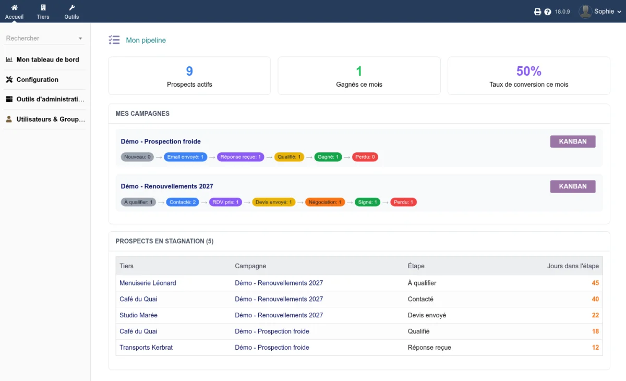Click the Tiers column header
Image resolution: width=626 pixels, height=381 pixels.
point(126,266)
